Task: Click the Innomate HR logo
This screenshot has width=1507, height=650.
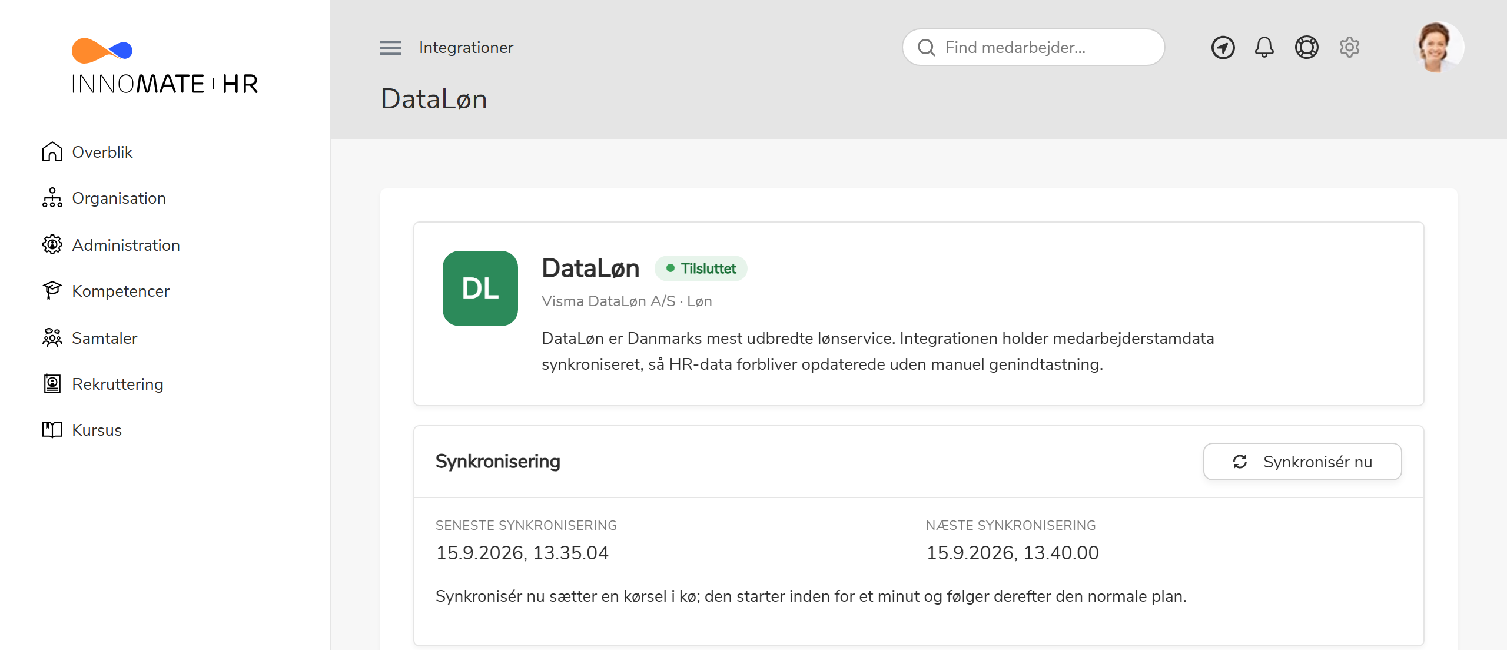Action: point(165,66)
